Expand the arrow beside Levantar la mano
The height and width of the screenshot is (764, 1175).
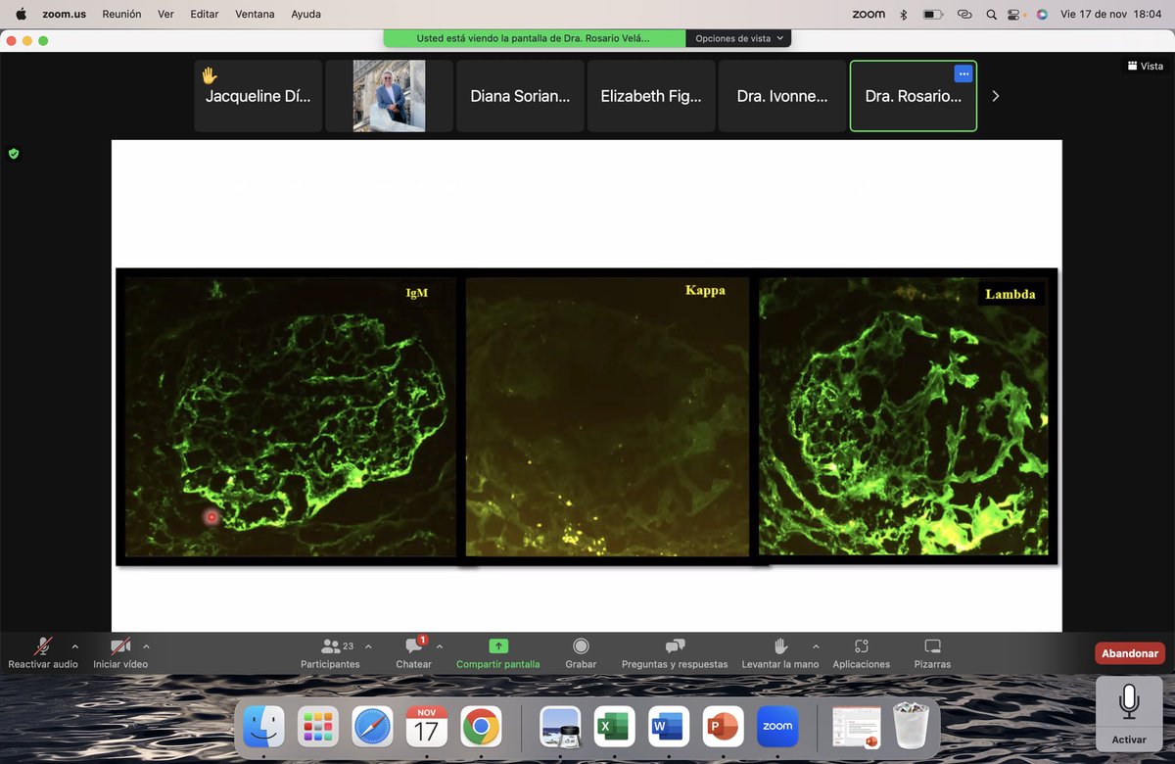point(816,646)
